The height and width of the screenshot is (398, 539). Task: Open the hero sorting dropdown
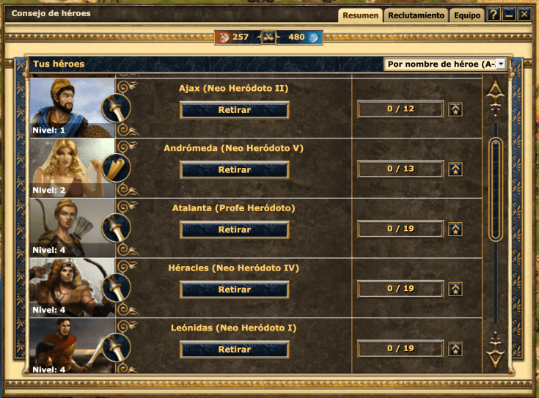tap(445, 64)
